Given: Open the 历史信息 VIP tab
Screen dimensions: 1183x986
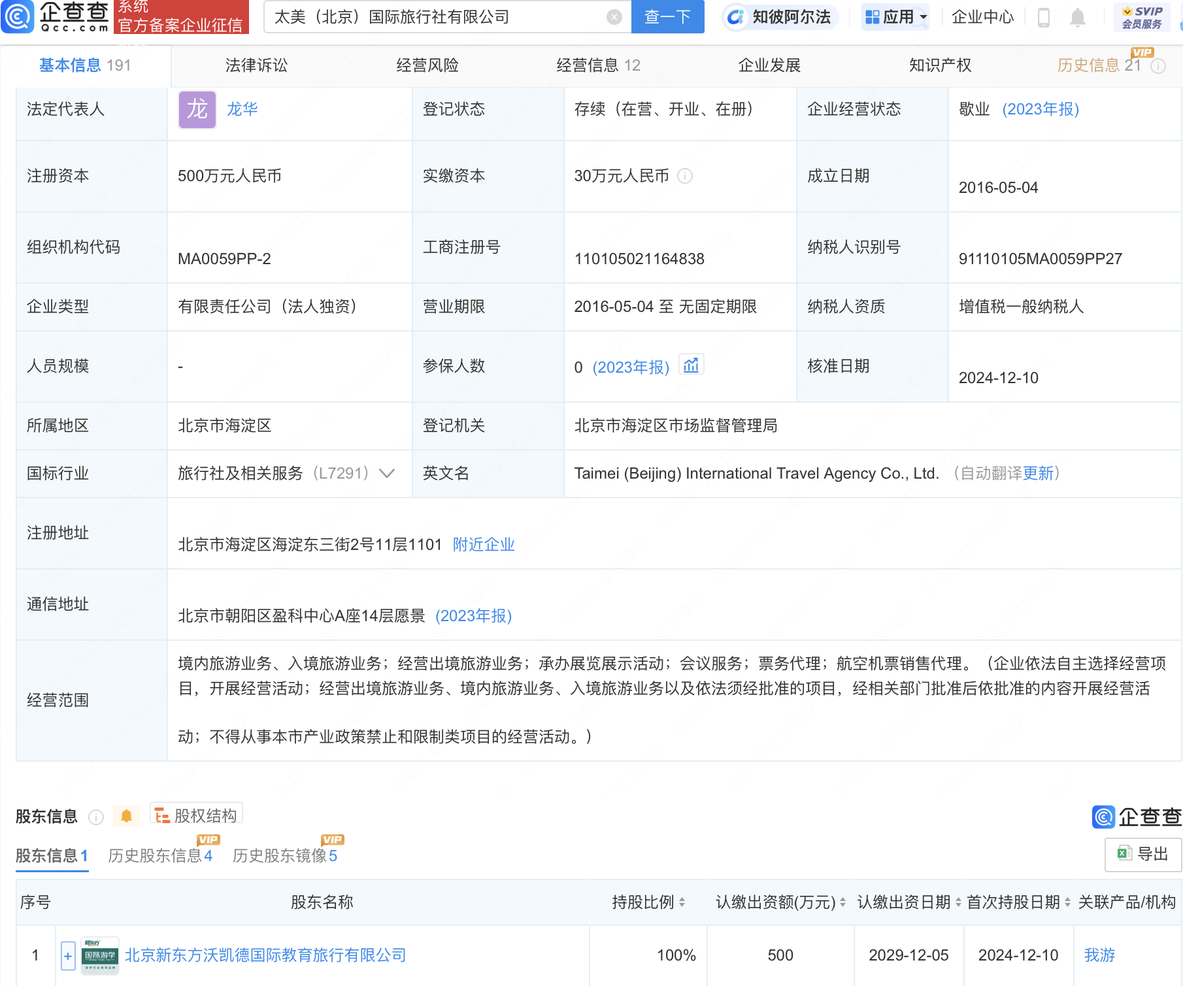Looking at the screenshot, I should point(1099,65).
